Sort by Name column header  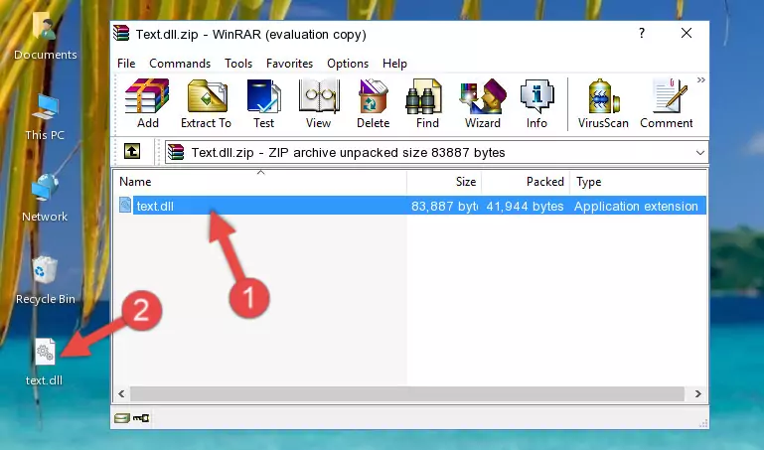pos(260,182)
